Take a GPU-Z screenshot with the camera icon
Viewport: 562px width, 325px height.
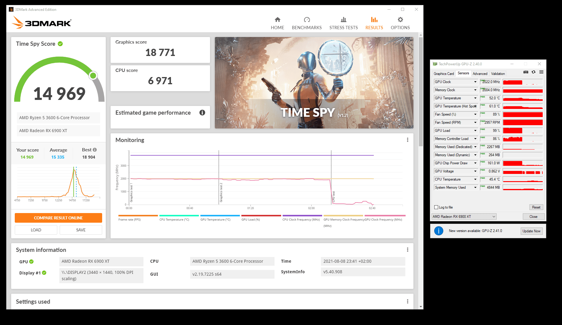click(526, 72)
